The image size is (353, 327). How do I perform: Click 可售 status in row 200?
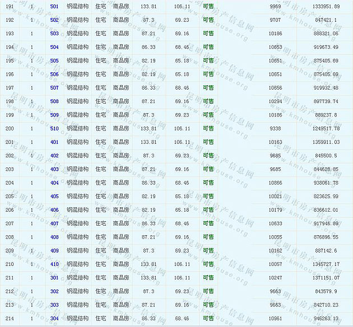coord(208,128)
